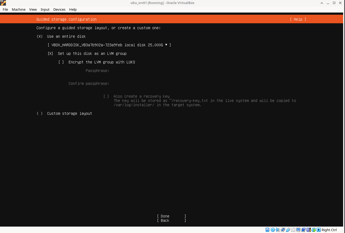Click the optical disk status icon
345x233 pixels.
coord(273,230)
